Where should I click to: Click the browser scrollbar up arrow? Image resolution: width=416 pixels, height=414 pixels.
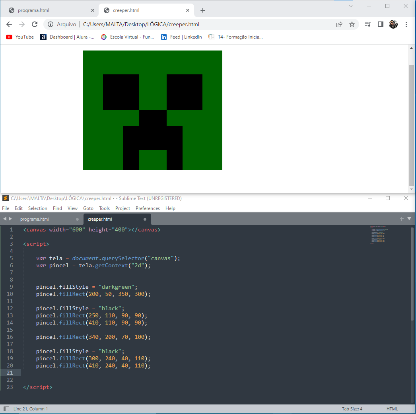coord(411,48)
